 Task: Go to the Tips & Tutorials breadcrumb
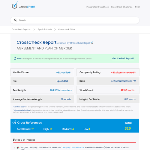pyautogui.click(x=45, y=29)
